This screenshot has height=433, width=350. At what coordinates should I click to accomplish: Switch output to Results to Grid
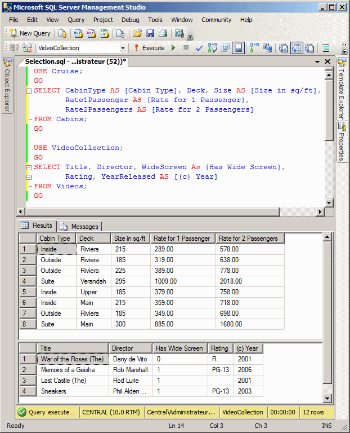297,48
